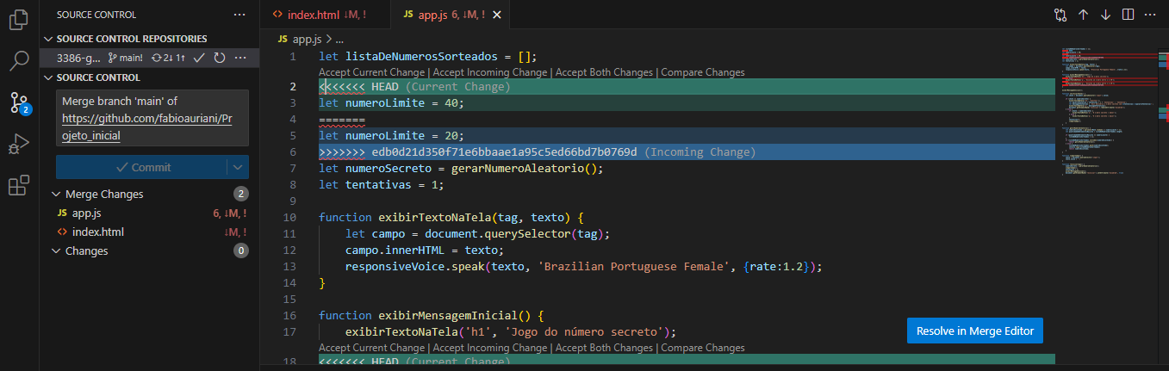Click the repository commit checkmark icon

(x=199, y=58)
